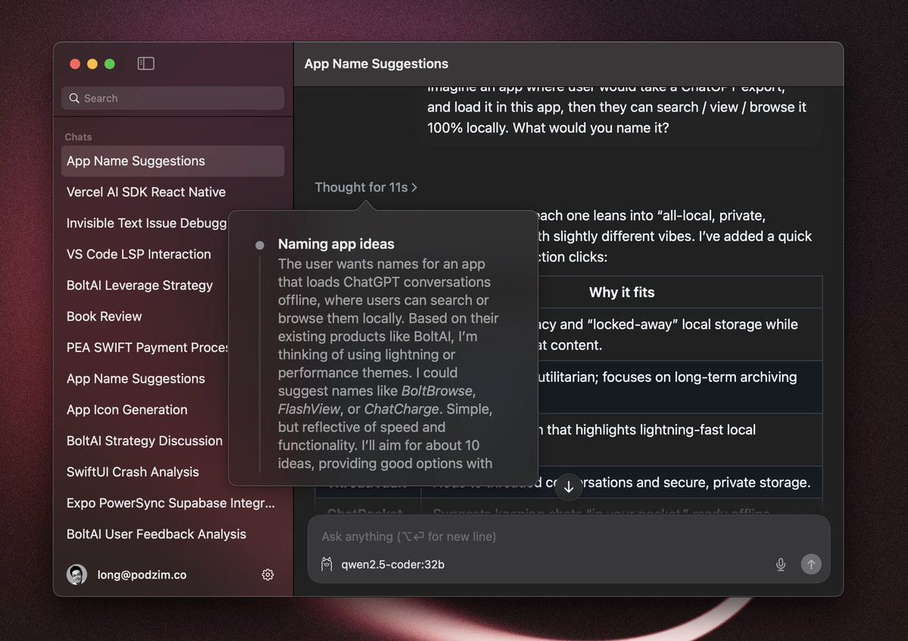Image resolution: width=908 pixels, height=641 pixels.
Task: Send message with up-arrow button
Action: [x=811, y=564]
